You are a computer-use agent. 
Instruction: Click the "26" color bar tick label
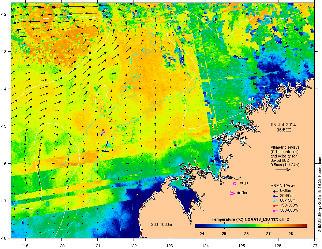[x=246, y=234]
